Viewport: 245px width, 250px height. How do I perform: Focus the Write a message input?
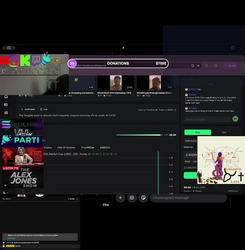pos(208,119)
